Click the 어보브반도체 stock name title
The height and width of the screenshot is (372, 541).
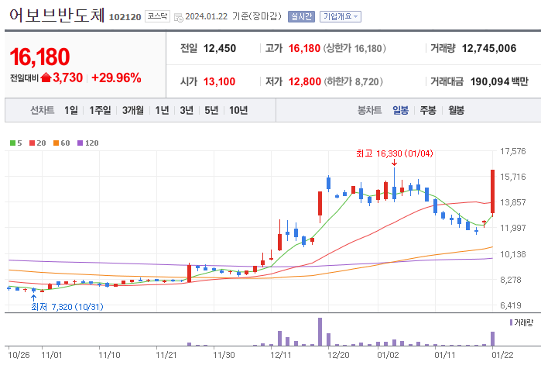(x=57, y=15)
